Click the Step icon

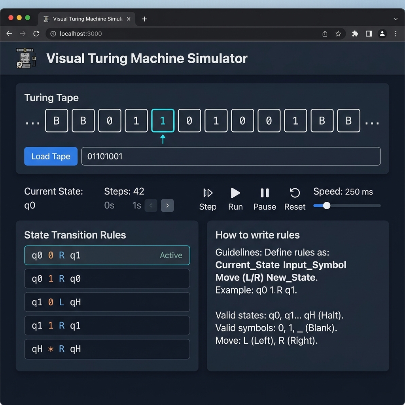[x=208, y=193]
